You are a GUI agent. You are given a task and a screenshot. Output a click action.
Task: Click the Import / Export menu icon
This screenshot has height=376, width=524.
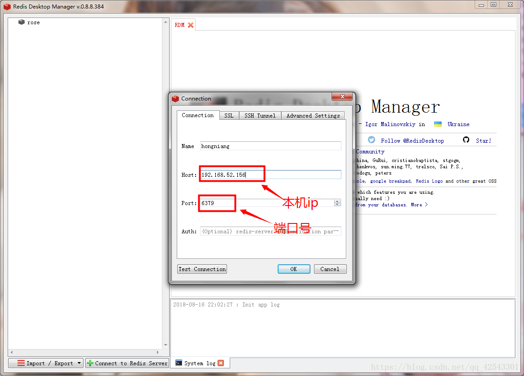pyautogui.click(x=21, y=363)
